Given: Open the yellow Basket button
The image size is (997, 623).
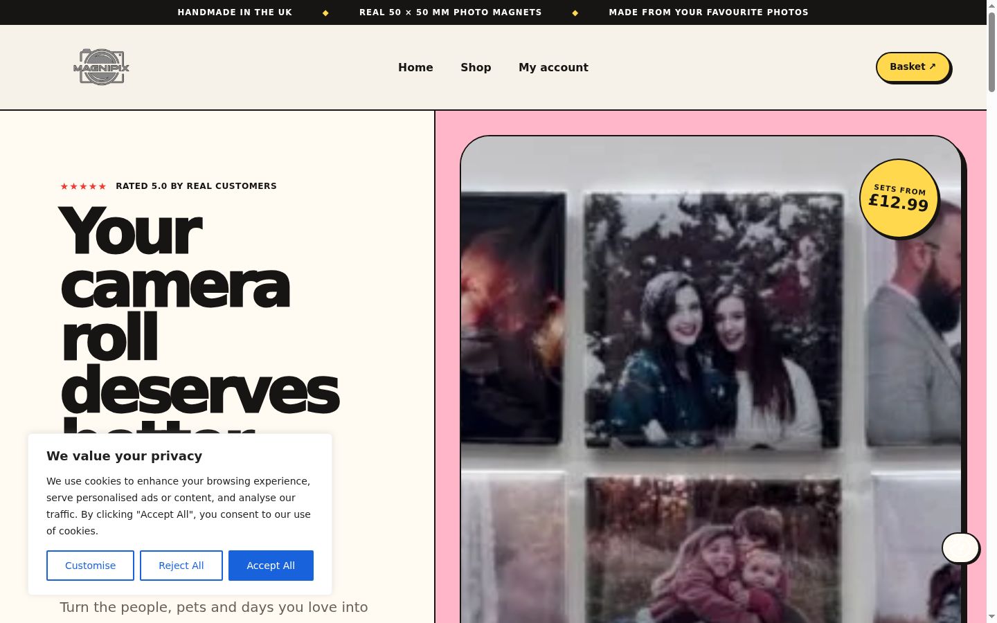Looking at the screenshot, I should (913, 67).
